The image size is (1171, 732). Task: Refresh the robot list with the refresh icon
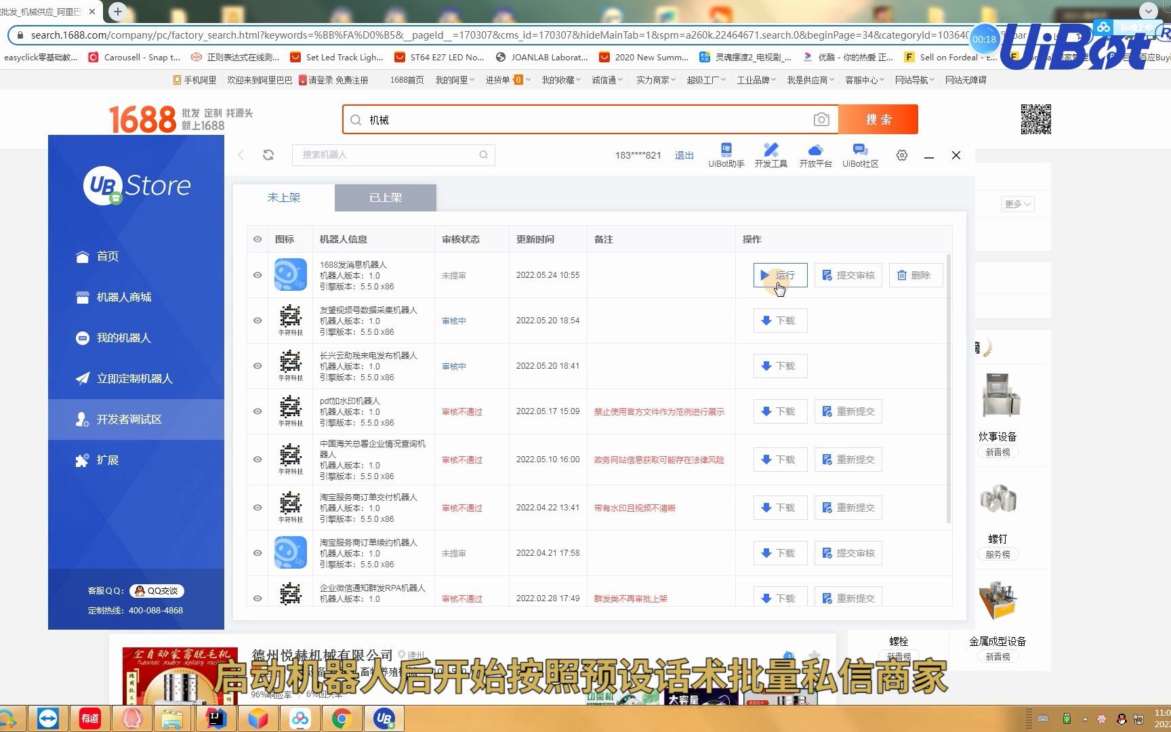click(x=268, y=155)
